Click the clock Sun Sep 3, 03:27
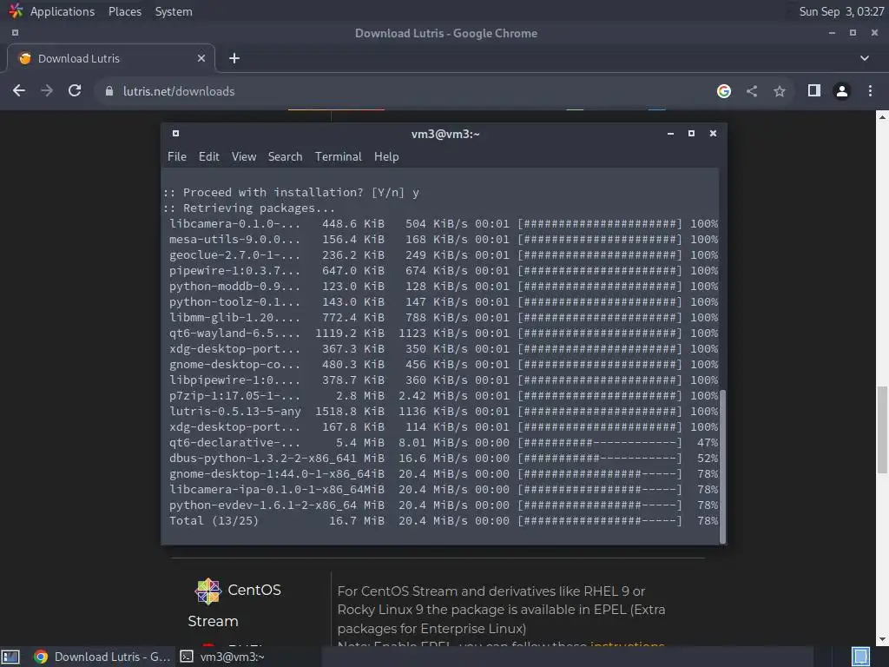Image resolution: width=889 pixels, height=667 pixels. tap(841, 11)
